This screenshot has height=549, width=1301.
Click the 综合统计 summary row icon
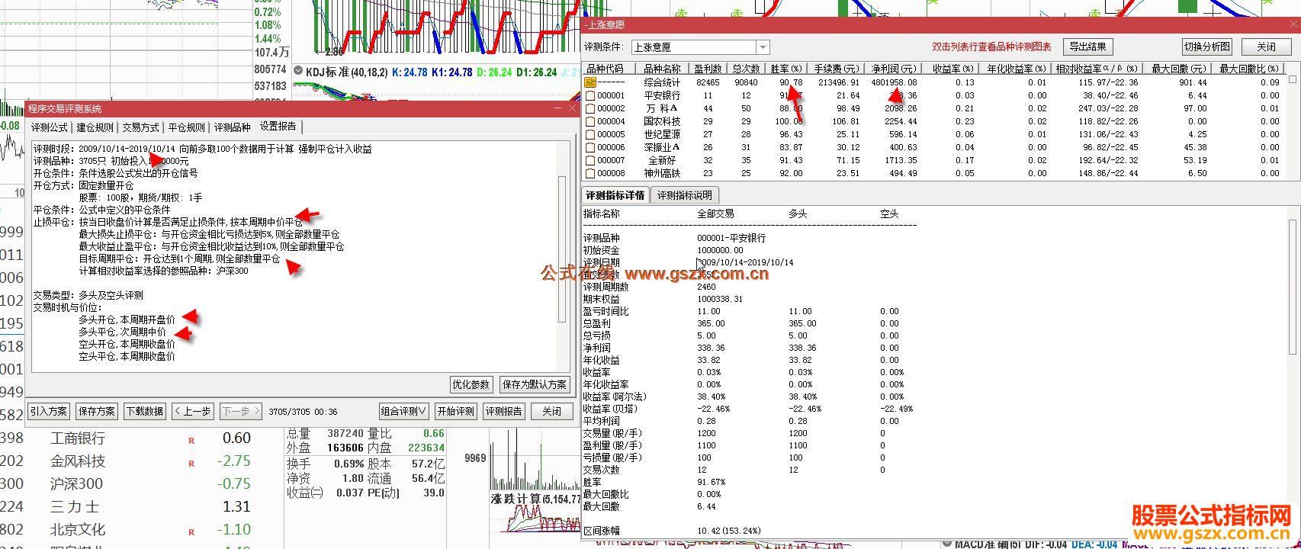coord(590,82)
